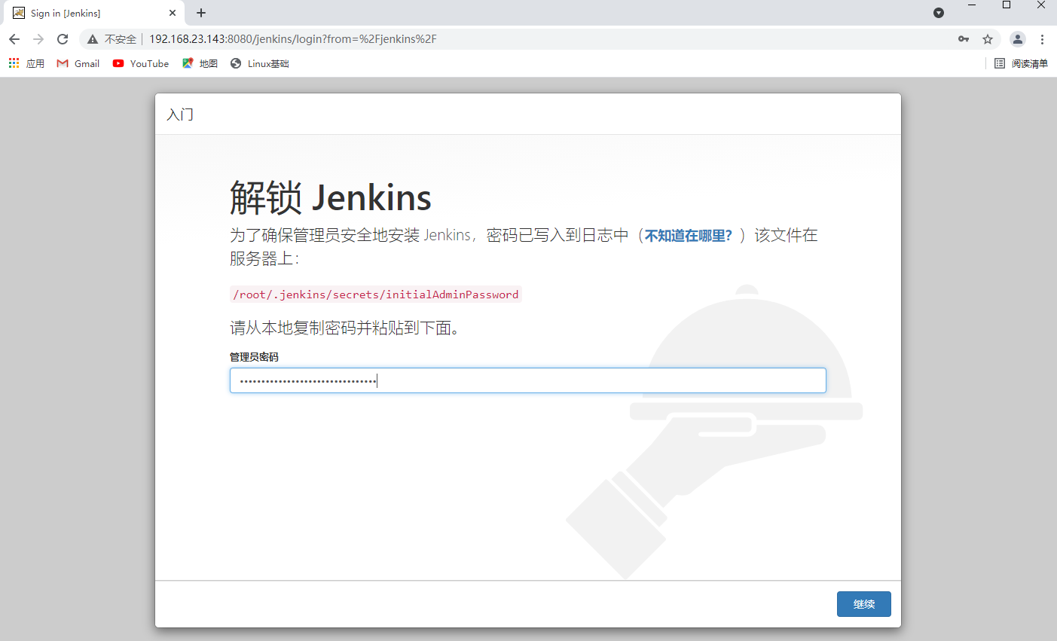Go back with the browser back arrow
Screen dimensions: 1057x641
[x=14, y=39]
